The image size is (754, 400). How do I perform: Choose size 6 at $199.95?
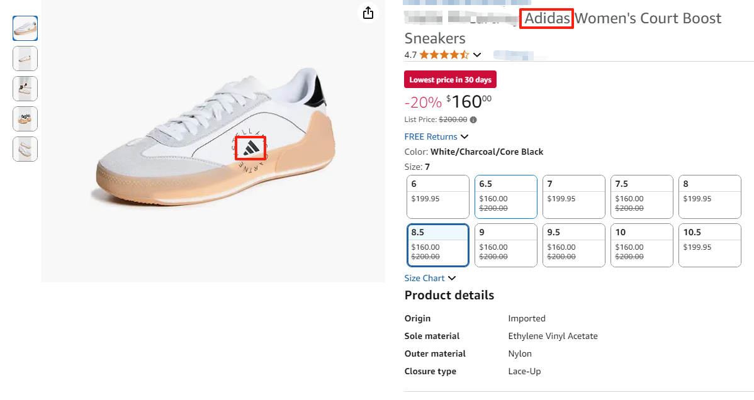437,196
